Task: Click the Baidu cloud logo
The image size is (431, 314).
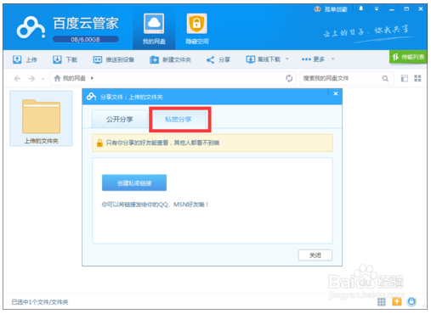Action: (x=31, y=27)
